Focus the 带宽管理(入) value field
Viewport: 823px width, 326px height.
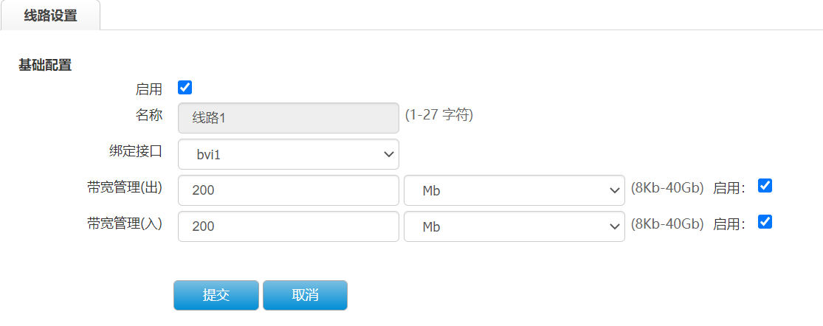coord(289,226)
